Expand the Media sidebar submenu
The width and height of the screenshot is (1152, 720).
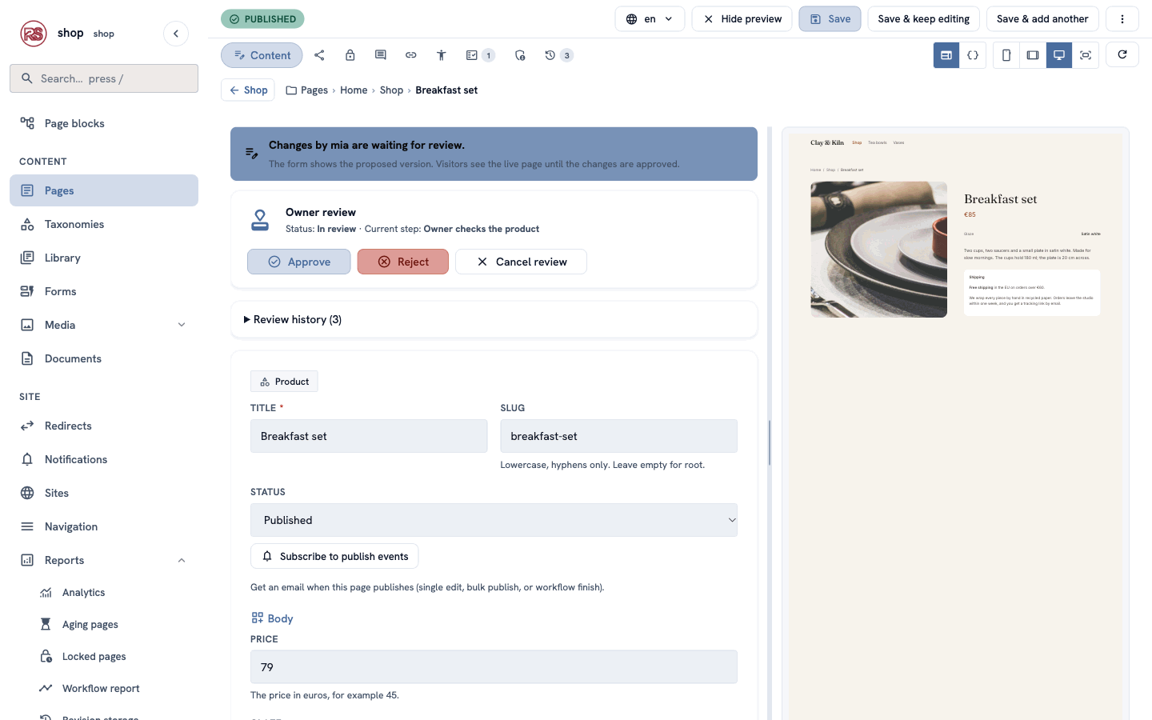coord(182,325)
